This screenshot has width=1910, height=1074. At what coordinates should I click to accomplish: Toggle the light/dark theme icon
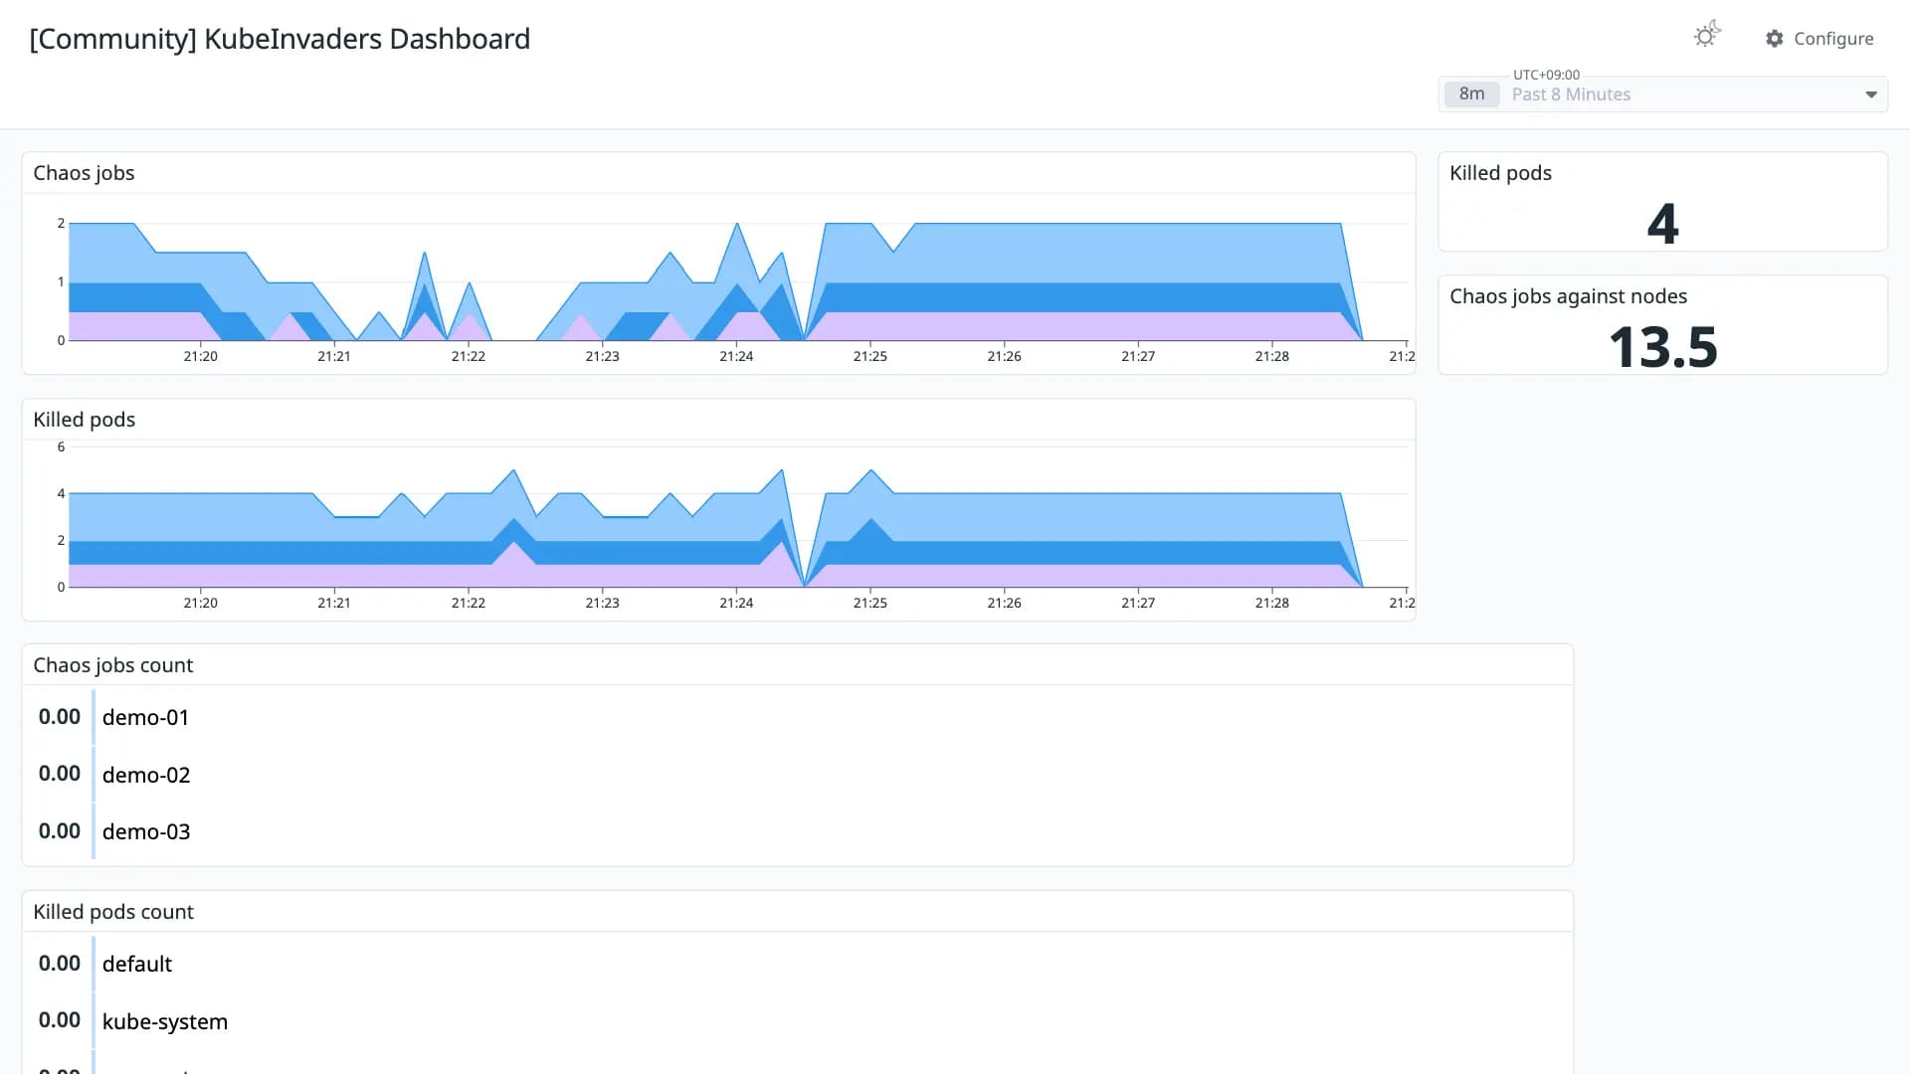(1707, 35)
